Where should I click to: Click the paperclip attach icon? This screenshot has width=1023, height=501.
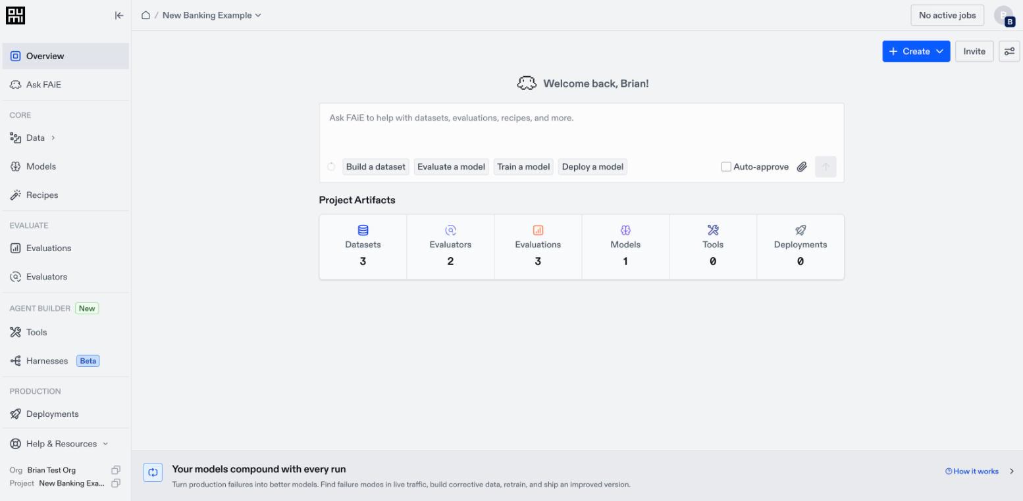tap(802, 167)
